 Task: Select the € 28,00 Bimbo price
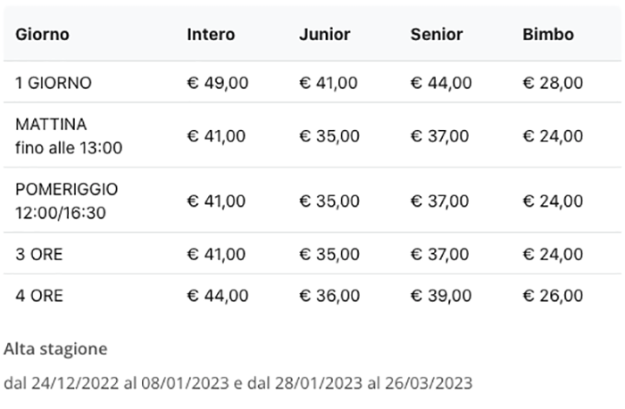coord(553,83)
